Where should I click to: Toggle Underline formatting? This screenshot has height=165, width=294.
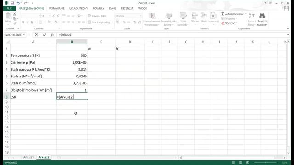coord(32,22)
